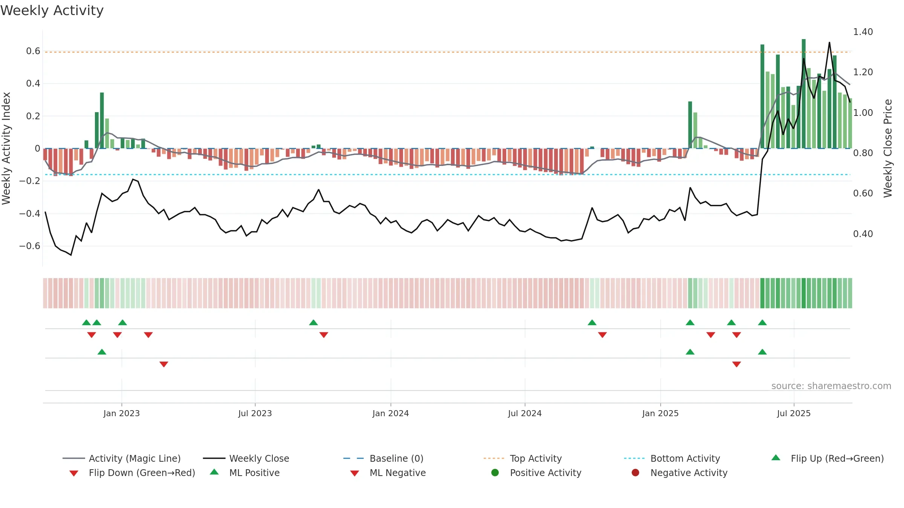Click the 0.40 price axis tick
904x508 pixels.
click(863, 234)
